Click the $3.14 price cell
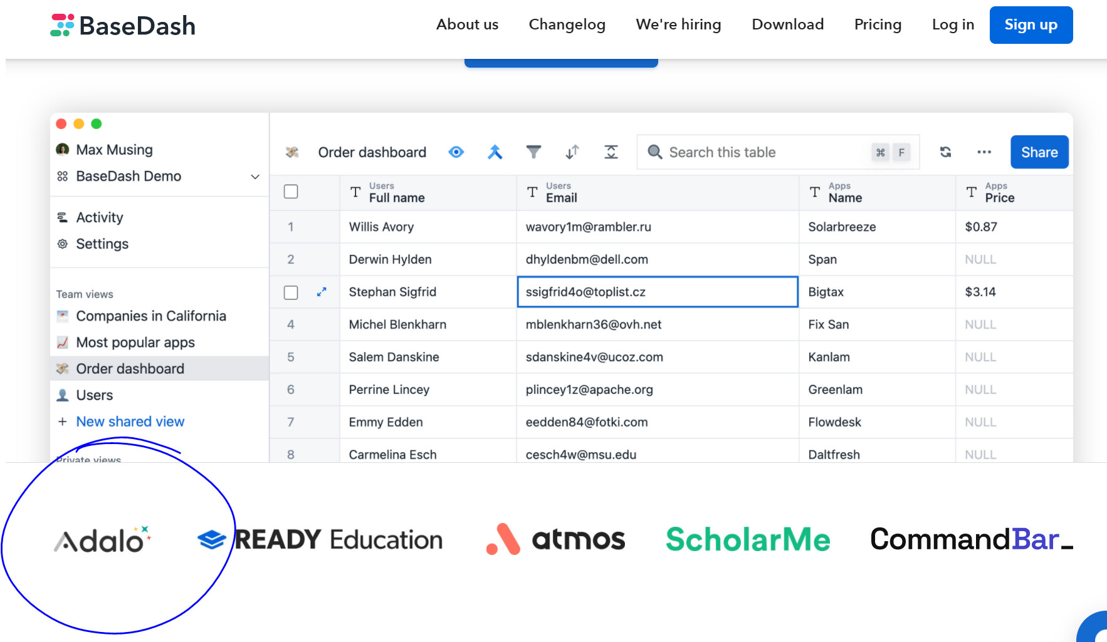 [x=1014, y=292]
